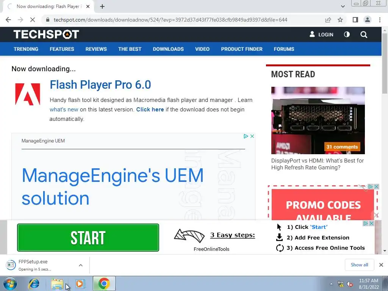Open the DOWNLOADS menu

click(x=168, y=49)
